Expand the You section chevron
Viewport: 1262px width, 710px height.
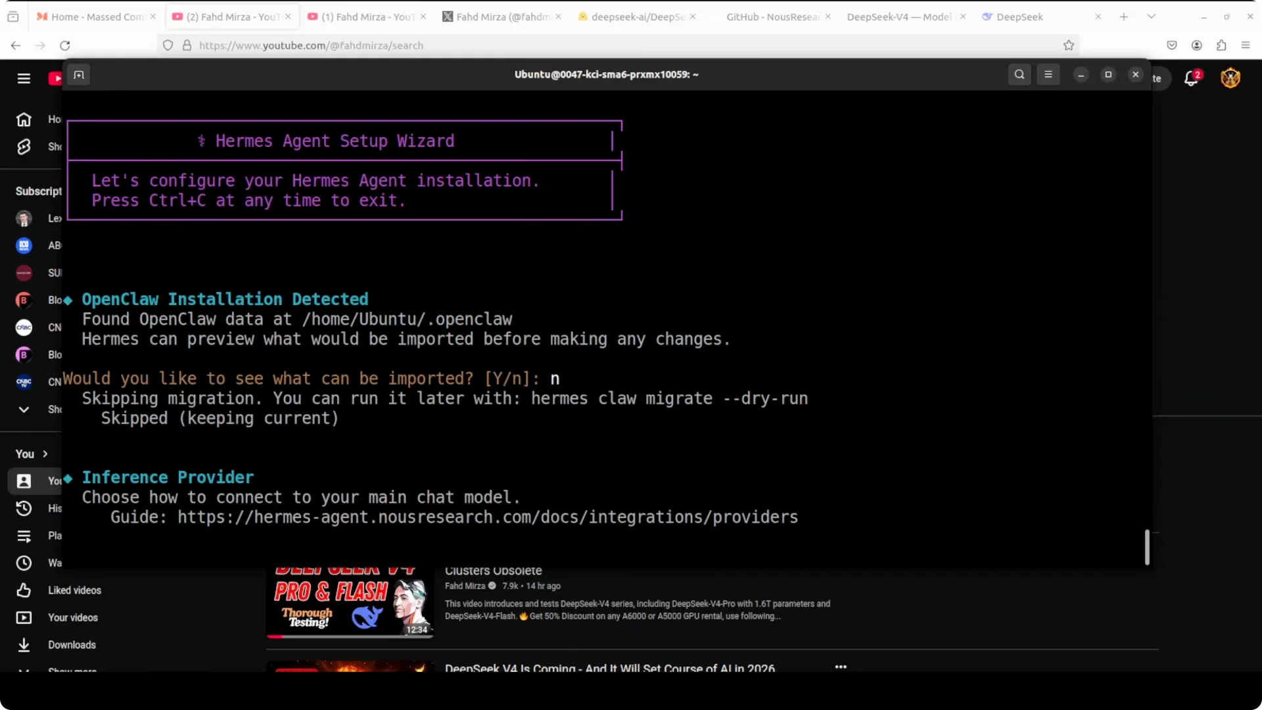tap(45, 454)
